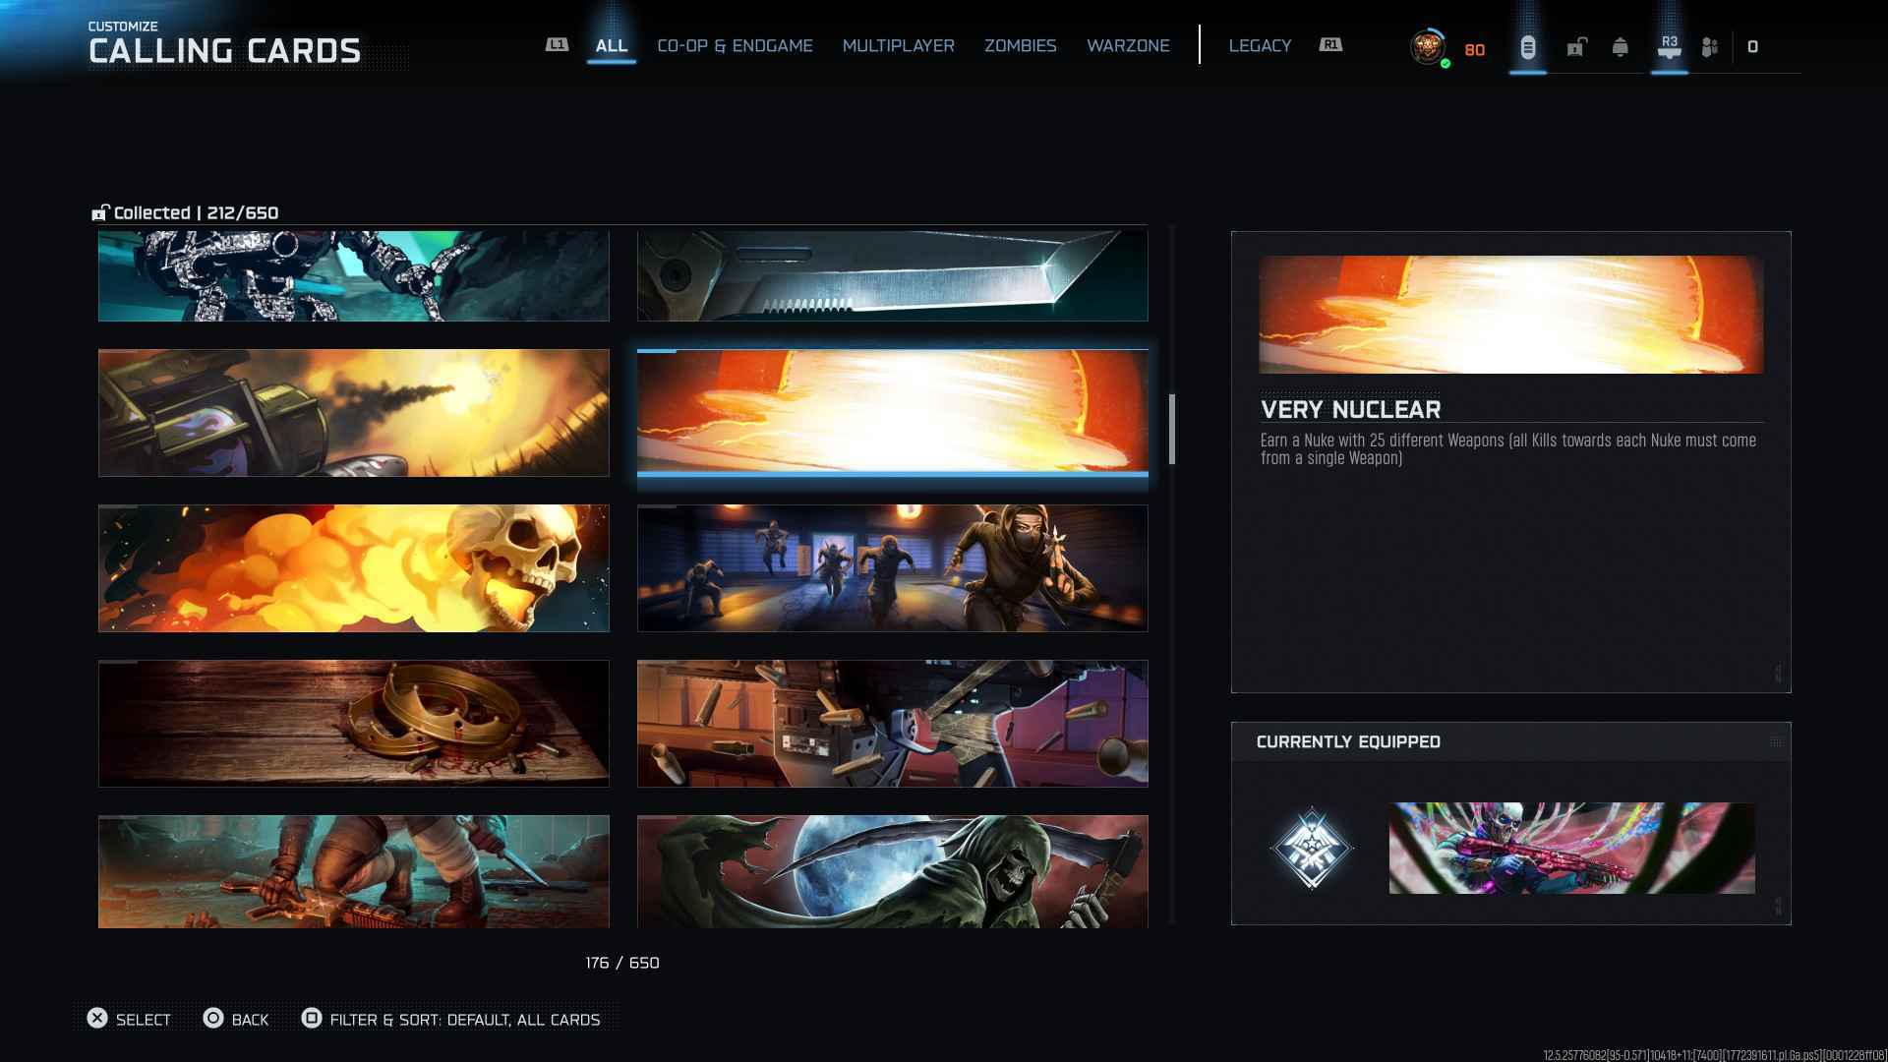
Task: Click the currently equipped calling card thumbnail
Action: (x=1570, y=848)
